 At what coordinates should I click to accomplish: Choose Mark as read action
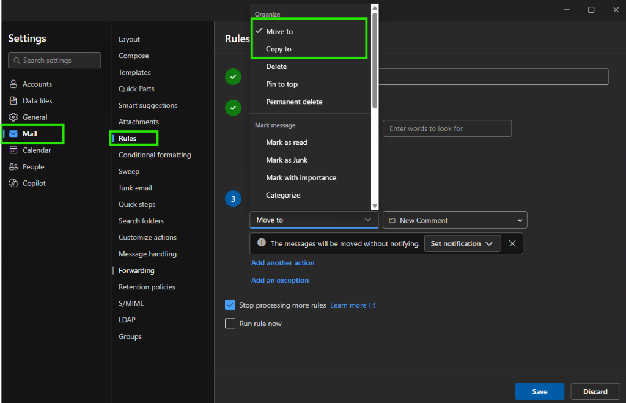pos(309,142)
